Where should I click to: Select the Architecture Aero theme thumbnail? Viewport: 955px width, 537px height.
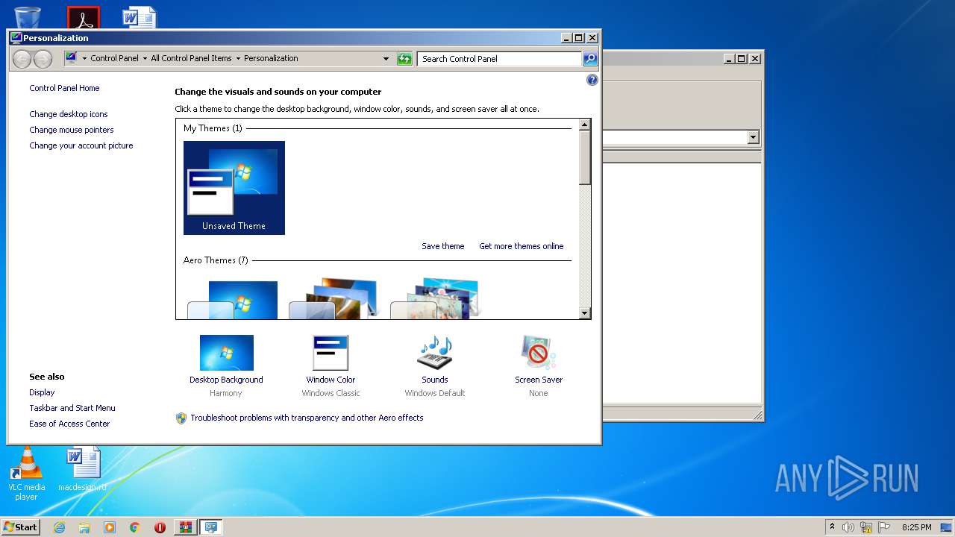(335, 299)
